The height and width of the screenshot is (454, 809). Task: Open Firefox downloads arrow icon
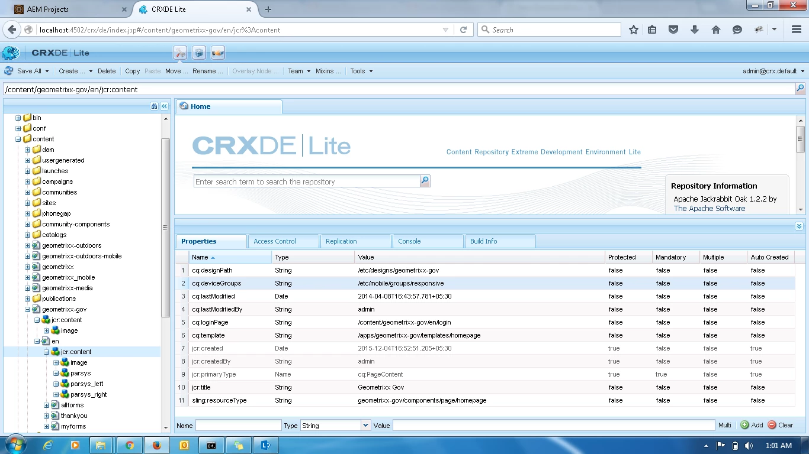(x=695, y=30)
